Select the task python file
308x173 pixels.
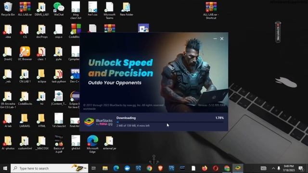tap(59, 76)
